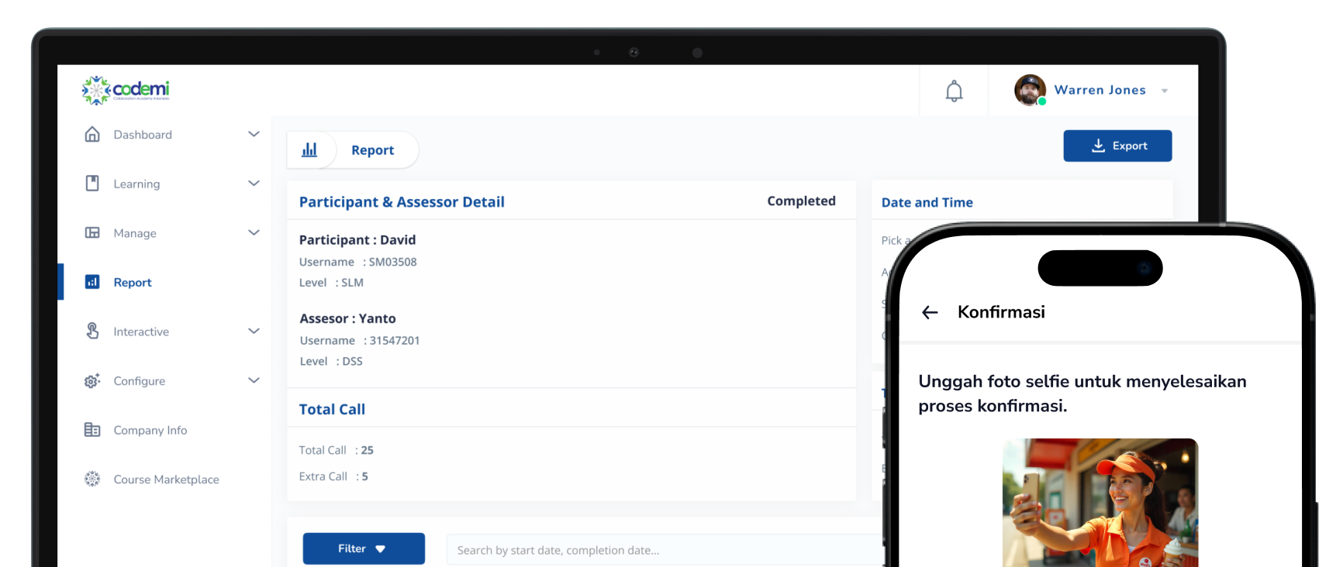Click the Warren Jones name
The width and height of the screenshot is (1343, 567).
[1100, 90]
